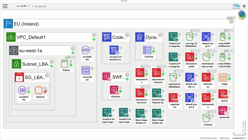Select the dynamodb service icon
248x140 pixels.
[x=223, y=111]
